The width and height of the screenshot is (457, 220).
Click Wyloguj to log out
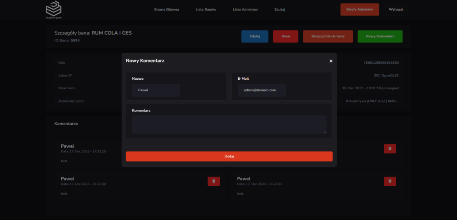[x=395, y=9]
